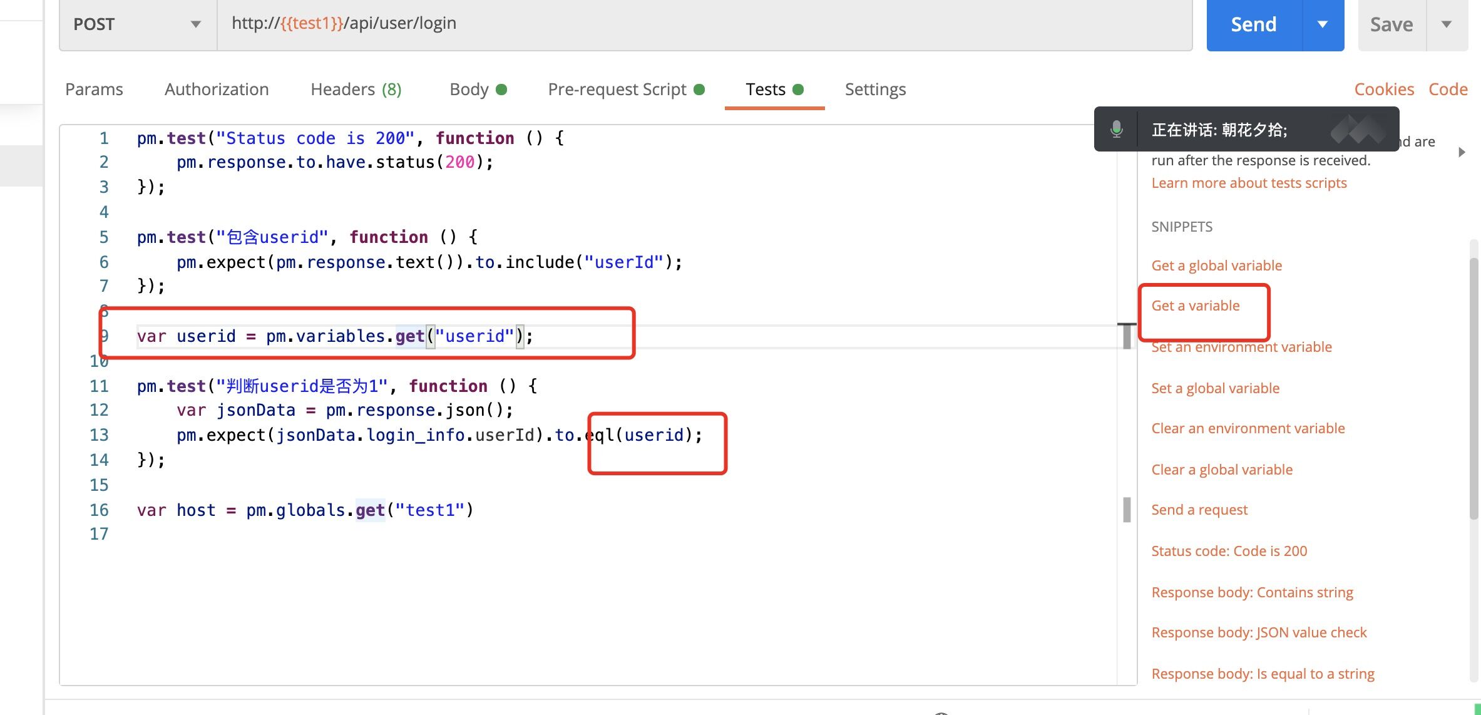Click the Code link
This screenshot has width=1481, height=715.
point(1448,90)
